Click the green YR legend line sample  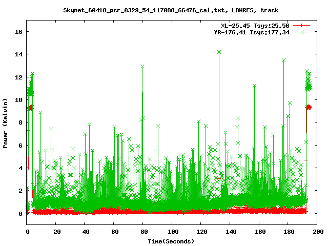pyautogui.click(x=301, y=32)
